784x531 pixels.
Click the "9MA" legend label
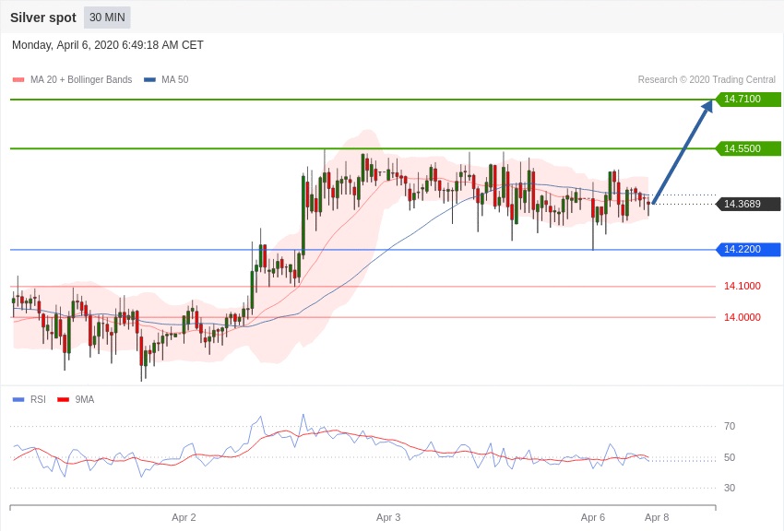coord(85,399)
